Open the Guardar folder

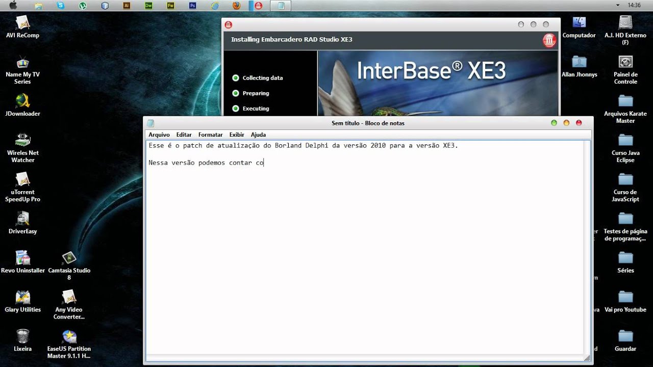[625, 340]
